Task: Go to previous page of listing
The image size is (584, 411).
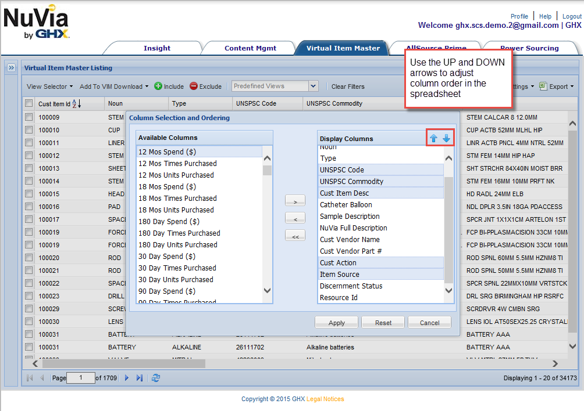Action: coord(42,378)
